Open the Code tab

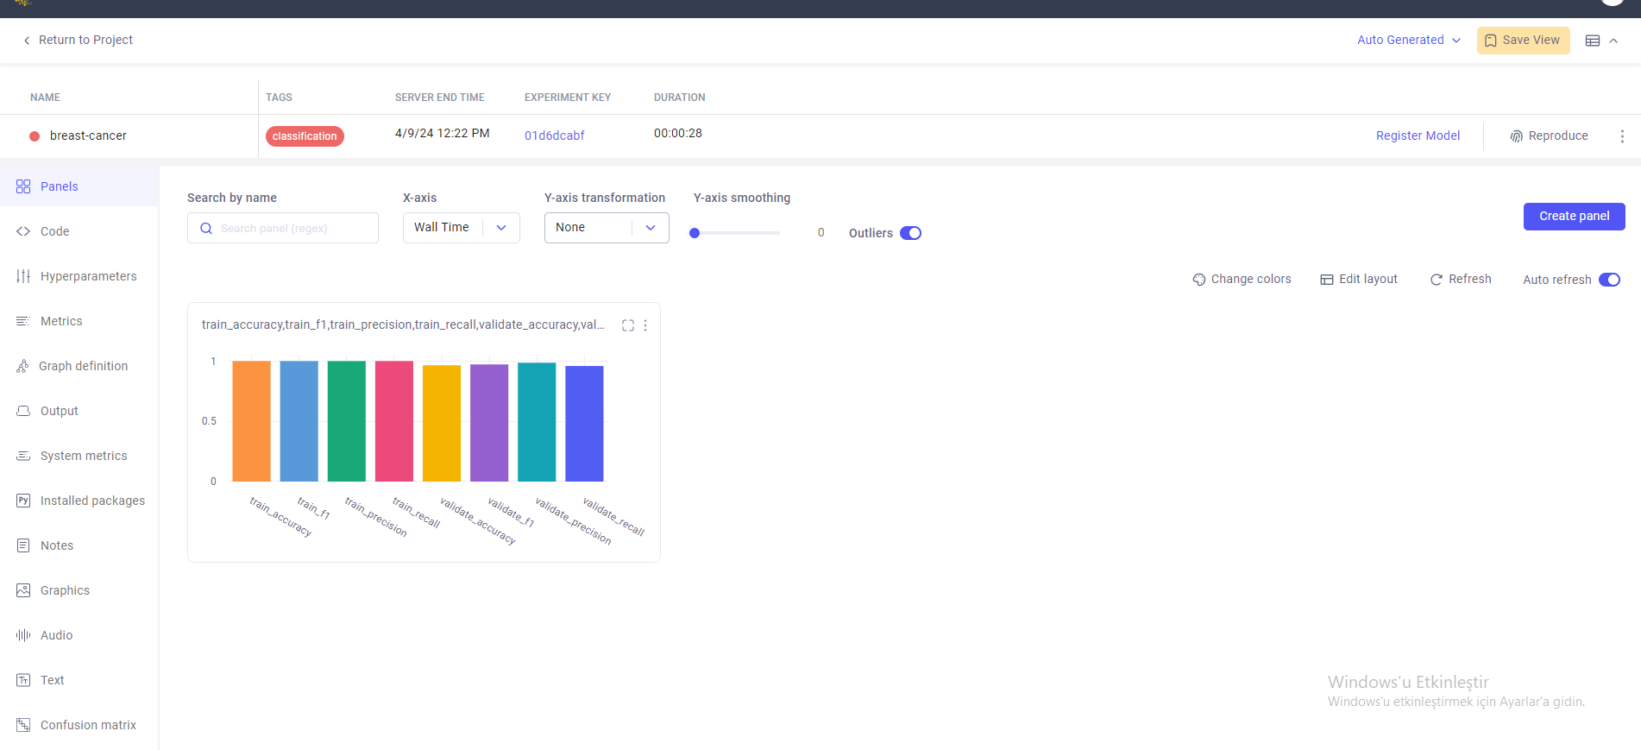tap(79, 231)
